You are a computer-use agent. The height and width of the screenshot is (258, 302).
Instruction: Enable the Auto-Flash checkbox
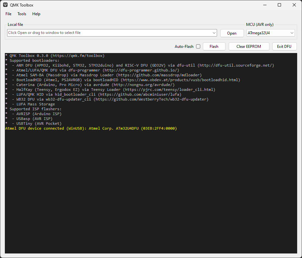(x=198, y=47)
